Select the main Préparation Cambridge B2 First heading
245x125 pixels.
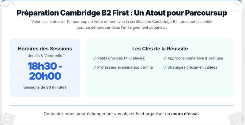tap(122, 13)
